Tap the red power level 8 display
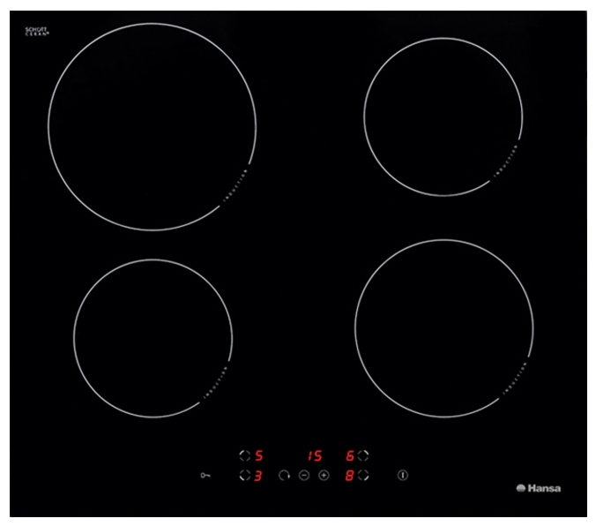 point(349,476)
